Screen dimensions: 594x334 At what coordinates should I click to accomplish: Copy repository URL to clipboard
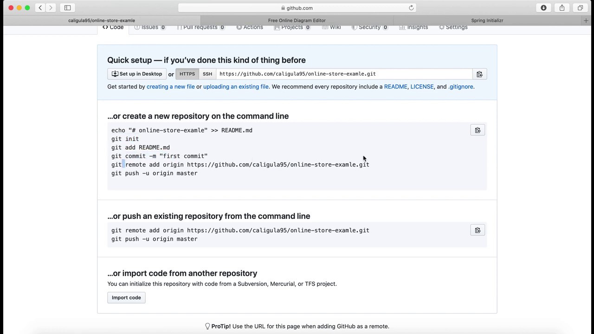tap(479, 74)
